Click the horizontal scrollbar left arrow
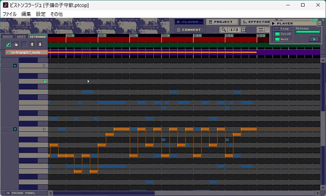Viewport: 326px width, 196px height. [x=50, y=193]
